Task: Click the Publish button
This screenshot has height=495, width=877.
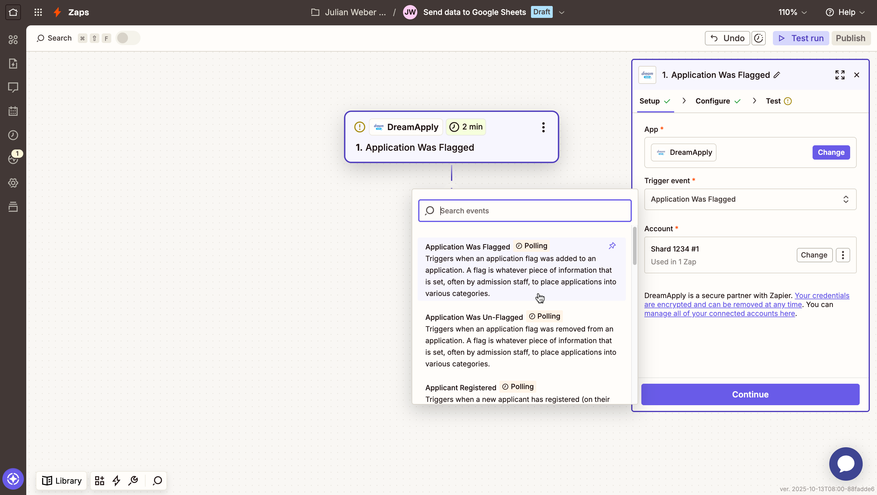Action: pyautogui.click(x=850, y=38)
